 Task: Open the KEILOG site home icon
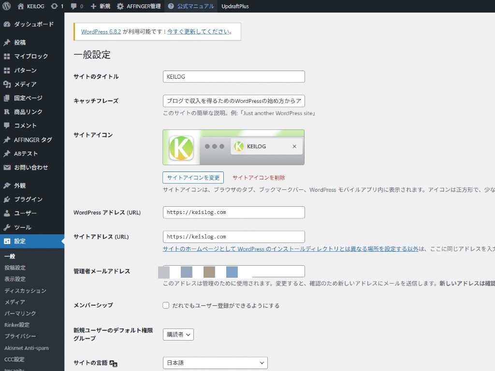point(21,6)
